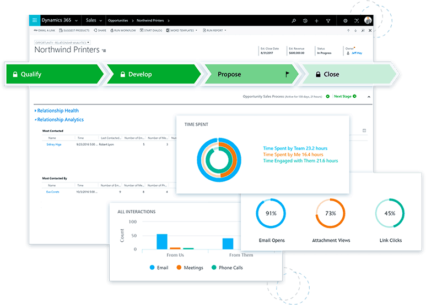Open the help question mark icon
The height and width of the screenshot is (305, 426).
[x=357, y=20]
